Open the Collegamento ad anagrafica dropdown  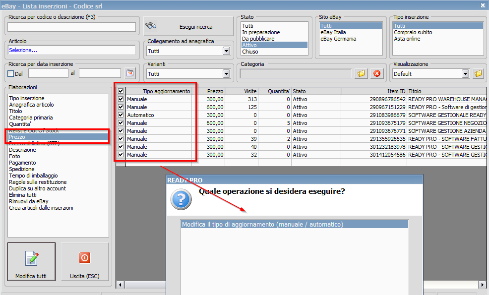coord(227,51)
